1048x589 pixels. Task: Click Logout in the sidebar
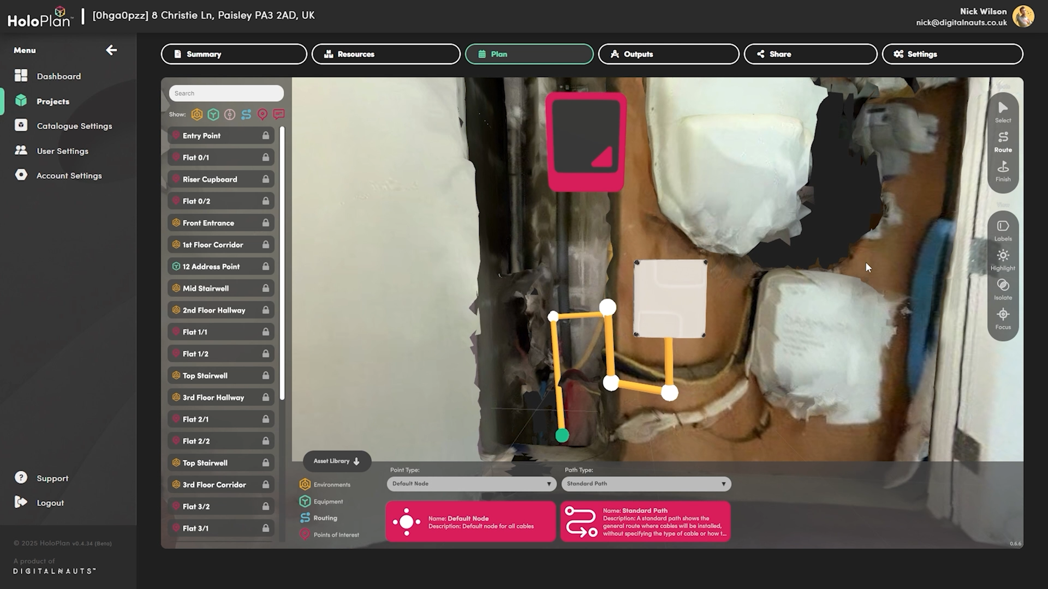coord(50,503)
